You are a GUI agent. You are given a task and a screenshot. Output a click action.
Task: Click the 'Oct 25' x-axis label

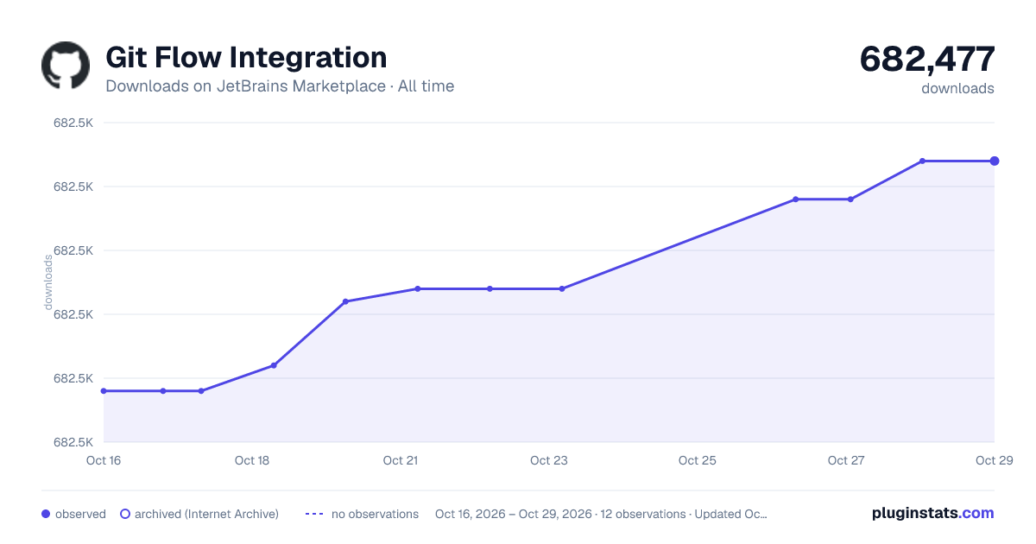(698, 460)
